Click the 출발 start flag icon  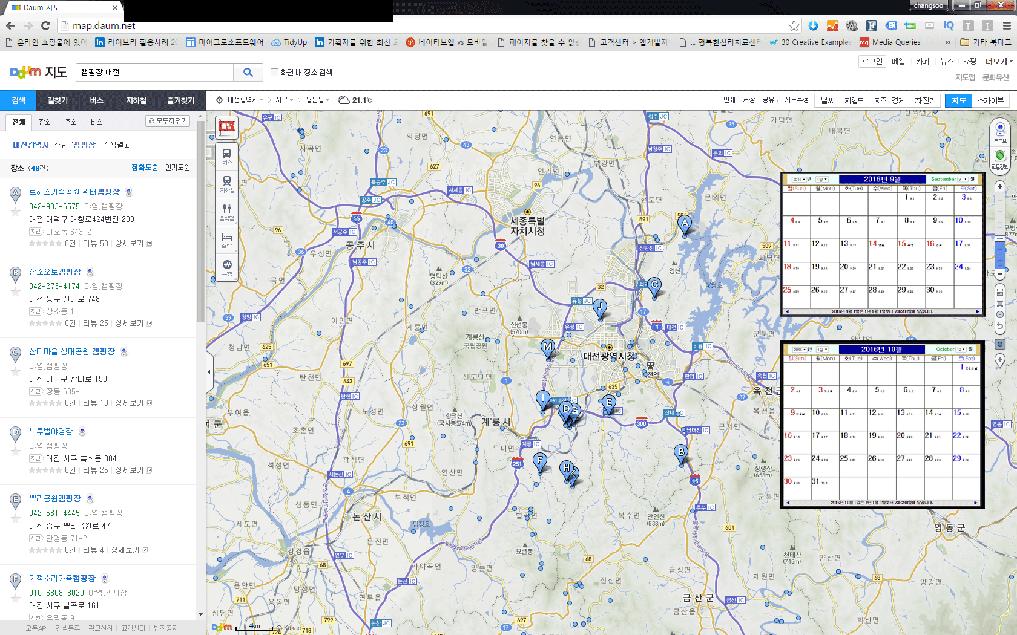point(227,127)
